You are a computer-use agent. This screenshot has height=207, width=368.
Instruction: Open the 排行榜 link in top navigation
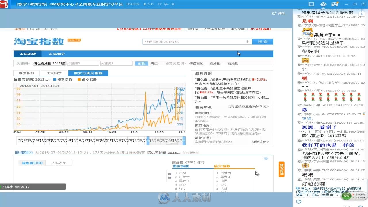pyautogui.click(x=193, y=29)
